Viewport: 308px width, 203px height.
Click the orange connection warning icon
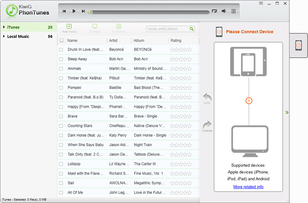249,101
